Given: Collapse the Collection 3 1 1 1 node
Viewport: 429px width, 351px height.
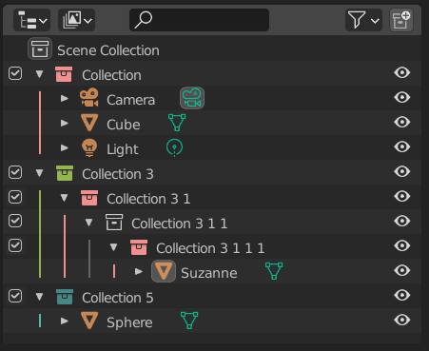Looking at the screenshot, I should [113, 247].
